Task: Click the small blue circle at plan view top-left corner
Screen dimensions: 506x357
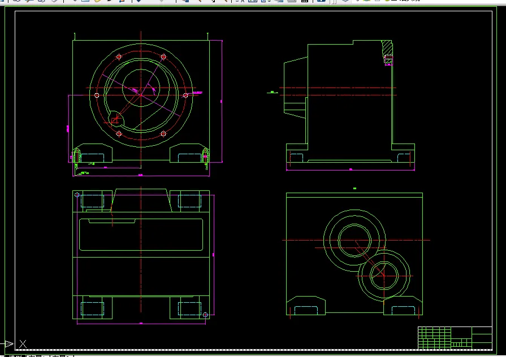Action: coord(77,195)
